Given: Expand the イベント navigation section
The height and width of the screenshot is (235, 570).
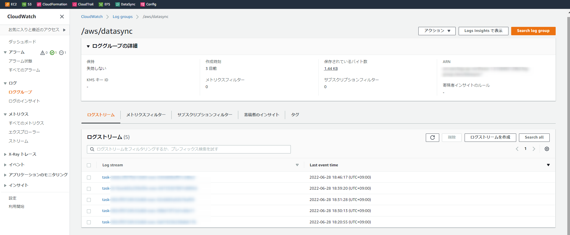Looking at the screenshot, I should tap(5, 165).
